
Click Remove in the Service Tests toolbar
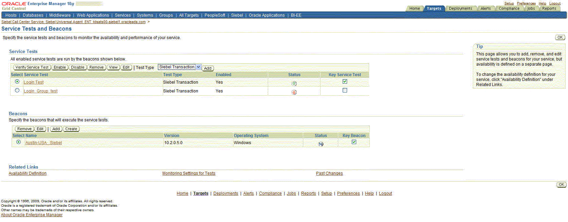(97, 67)
